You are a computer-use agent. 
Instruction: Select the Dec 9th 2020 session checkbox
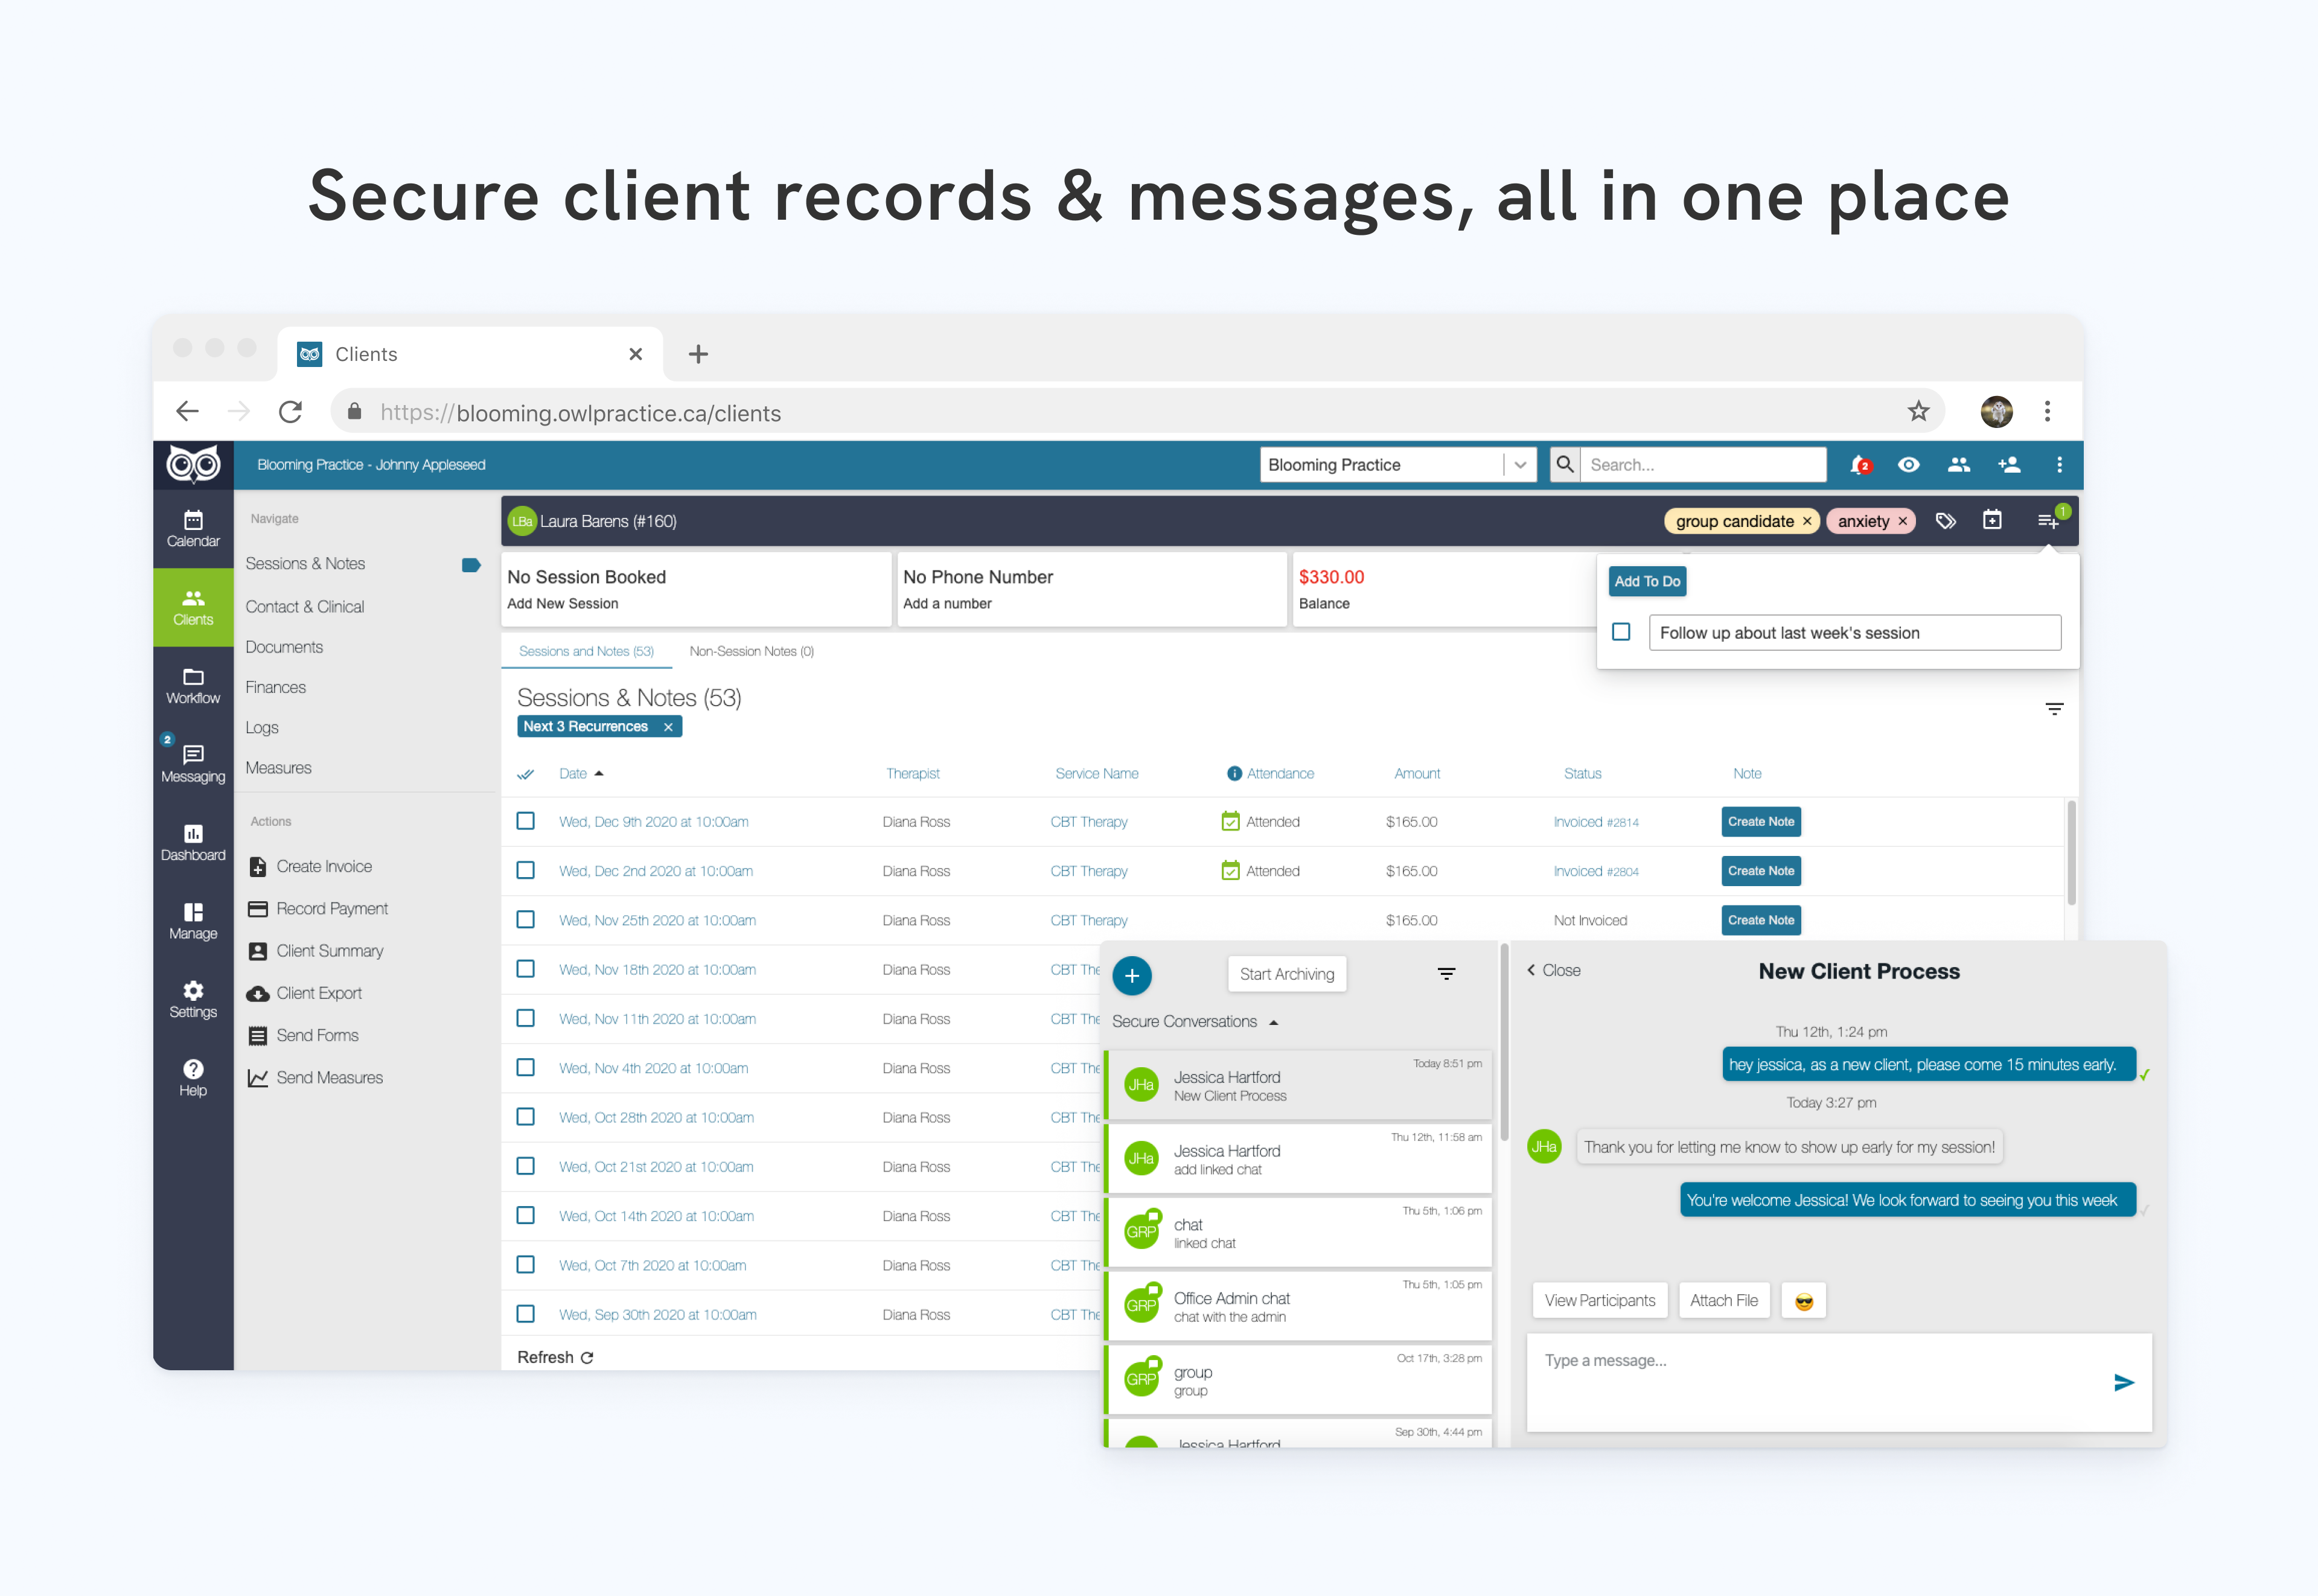pos(526,820)
